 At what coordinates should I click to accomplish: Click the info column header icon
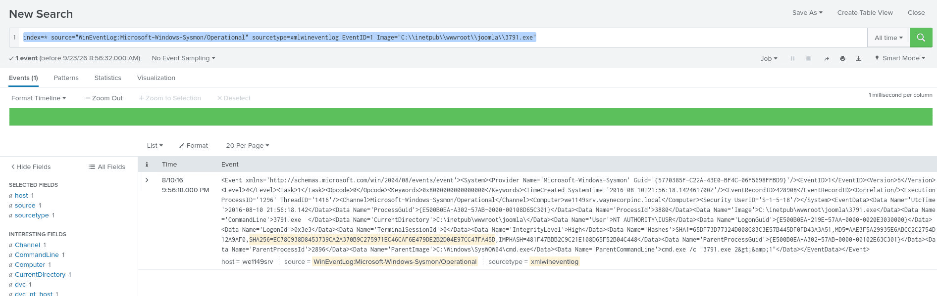click(x=147, y=164)
